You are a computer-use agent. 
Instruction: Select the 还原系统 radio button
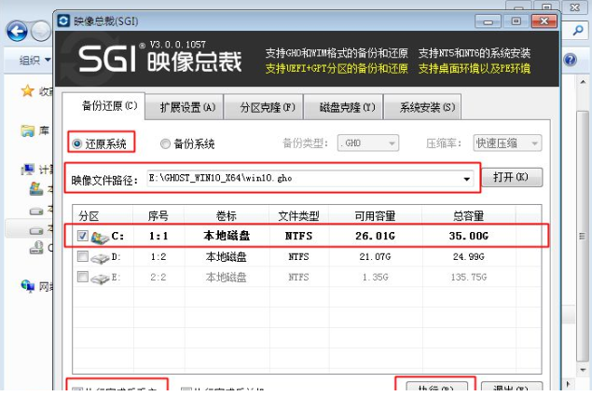[76, 143]
